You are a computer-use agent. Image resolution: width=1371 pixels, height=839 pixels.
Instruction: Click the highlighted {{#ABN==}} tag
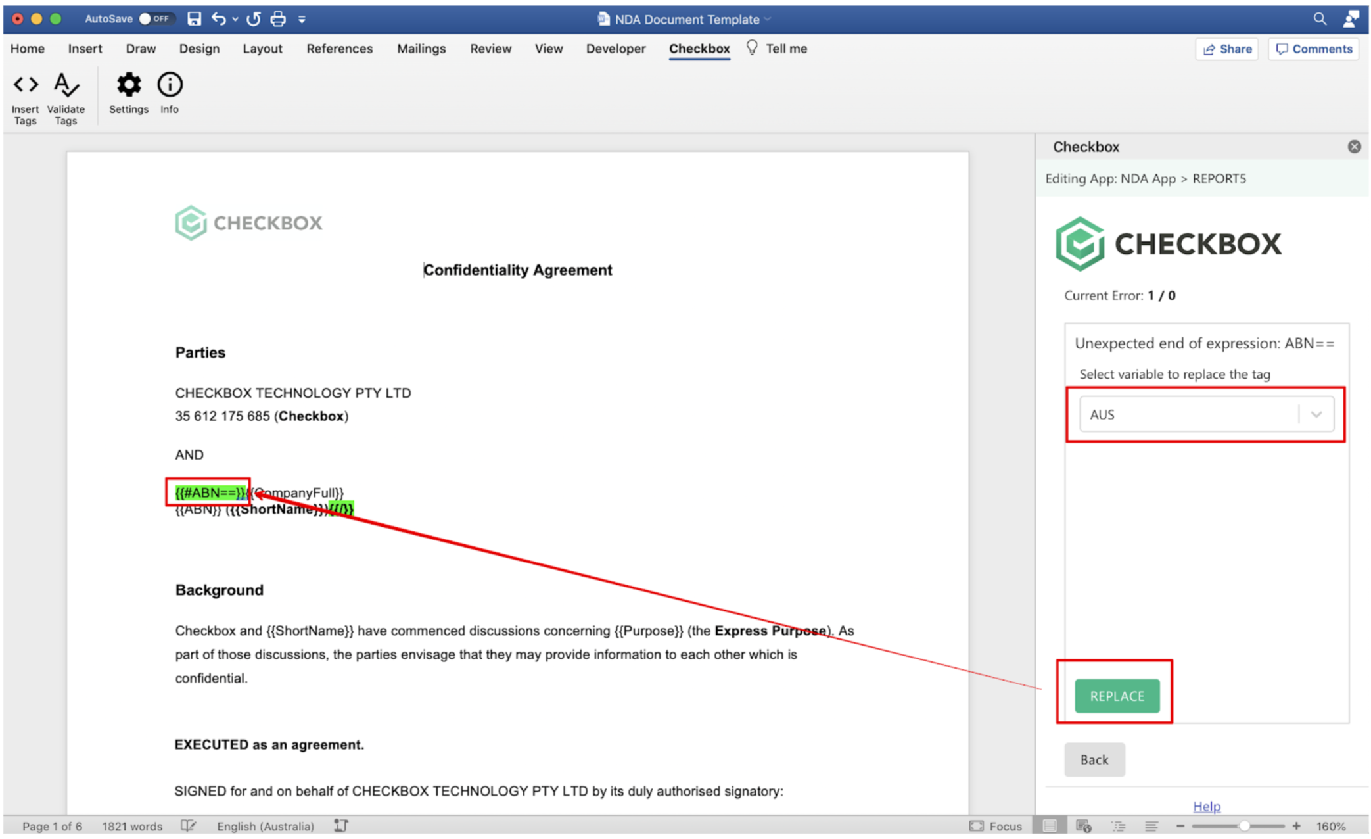[210, 492]
